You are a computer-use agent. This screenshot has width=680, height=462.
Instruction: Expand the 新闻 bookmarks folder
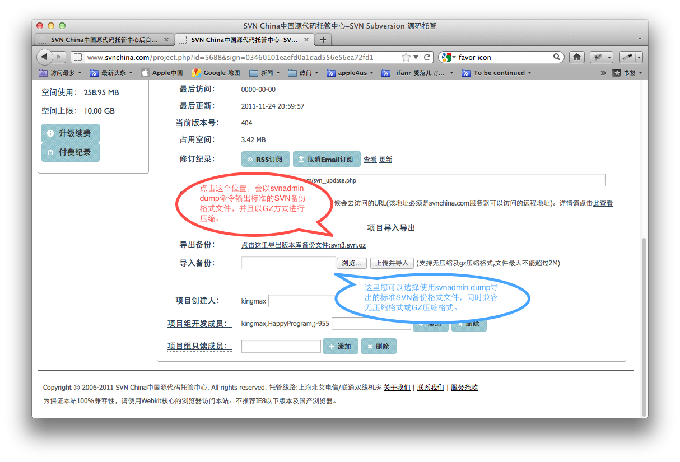265,73
